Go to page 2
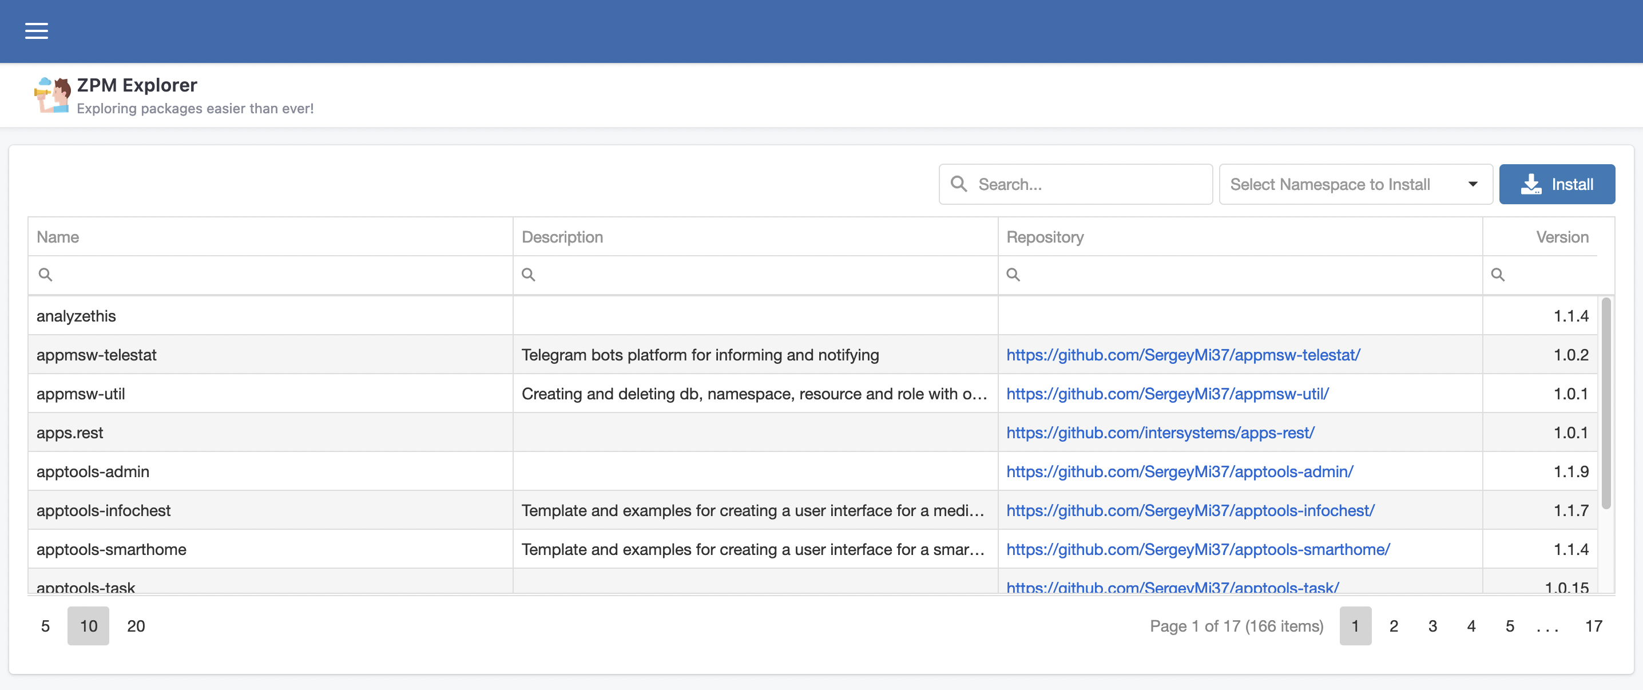Viewport: 1643px width, 690px height. click(1394, 625)
